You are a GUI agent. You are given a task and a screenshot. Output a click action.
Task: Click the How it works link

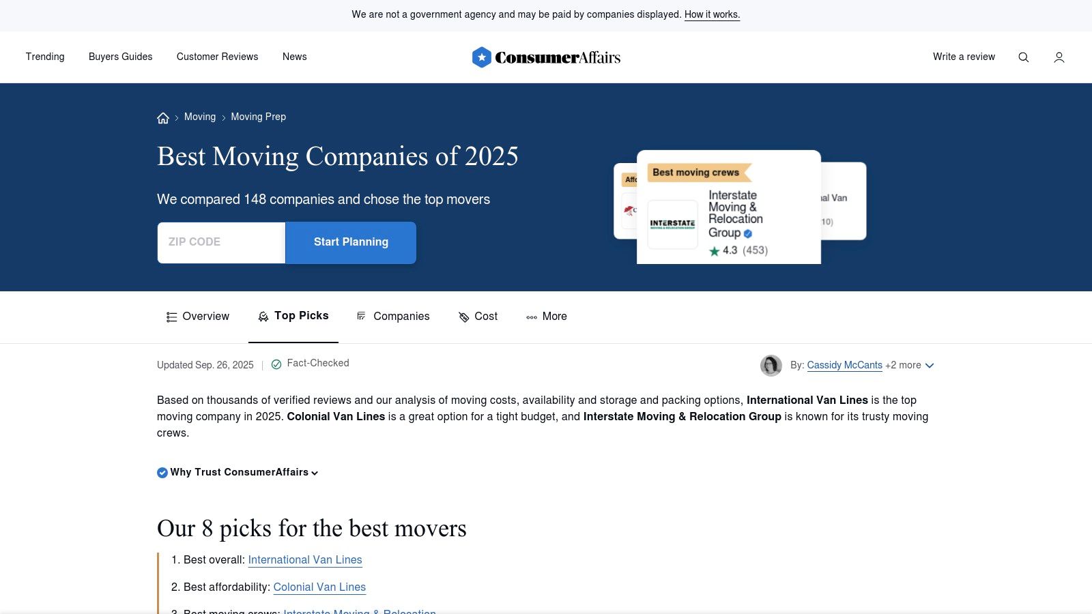[711, 14]
